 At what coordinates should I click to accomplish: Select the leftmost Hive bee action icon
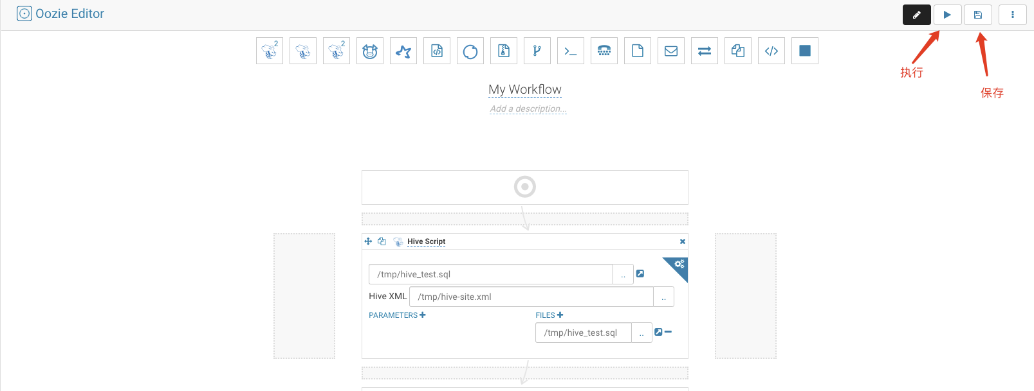click(270, 51)
